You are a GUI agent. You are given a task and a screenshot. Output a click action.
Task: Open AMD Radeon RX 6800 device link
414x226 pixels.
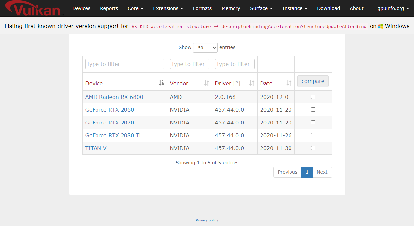click(x=114, y=97)
